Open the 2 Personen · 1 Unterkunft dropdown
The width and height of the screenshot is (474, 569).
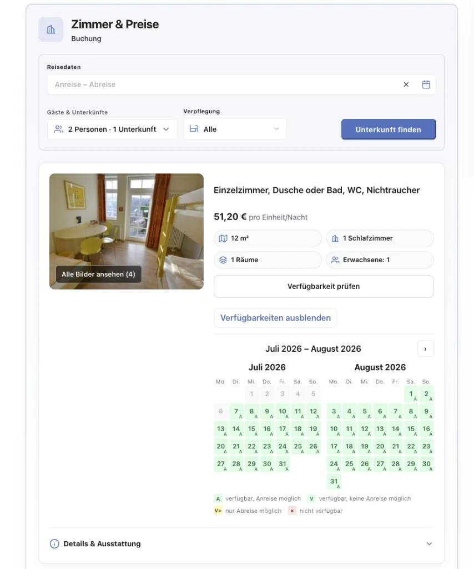112,129
